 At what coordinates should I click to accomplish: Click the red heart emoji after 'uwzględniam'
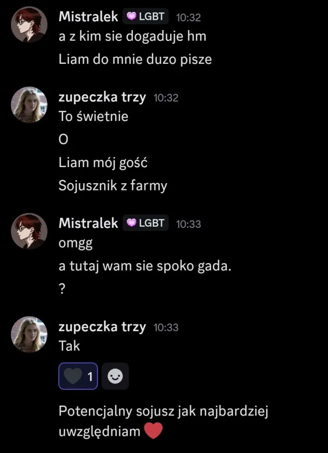(x=153, y=431)
